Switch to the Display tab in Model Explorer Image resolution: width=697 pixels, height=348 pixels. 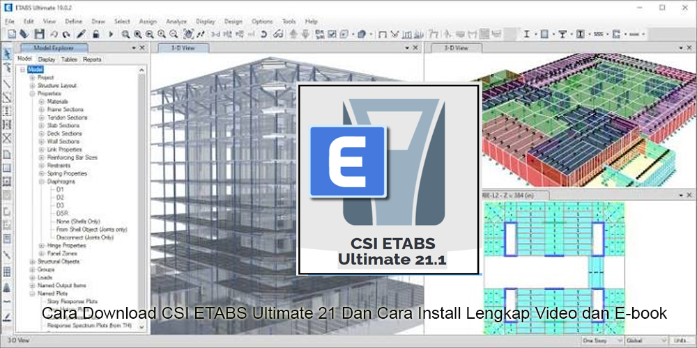click(46, 59)
